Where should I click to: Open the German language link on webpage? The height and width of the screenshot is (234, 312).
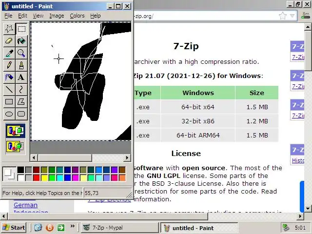[x=26, y=205]
